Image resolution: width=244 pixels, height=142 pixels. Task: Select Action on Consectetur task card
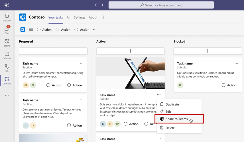(69, 125)
